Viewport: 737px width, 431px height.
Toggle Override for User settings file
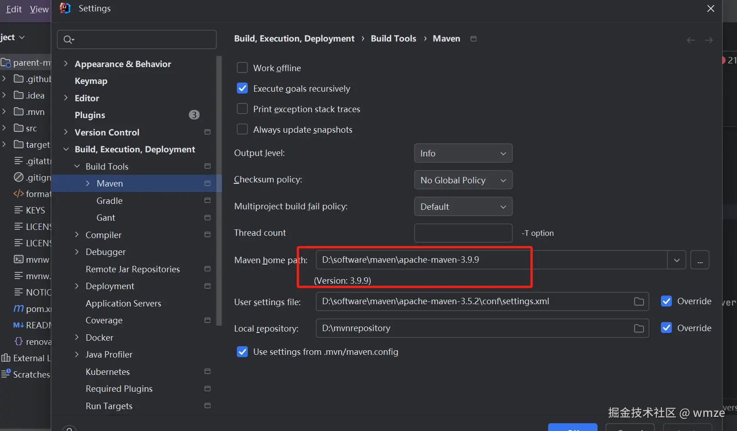coord(666,301)
